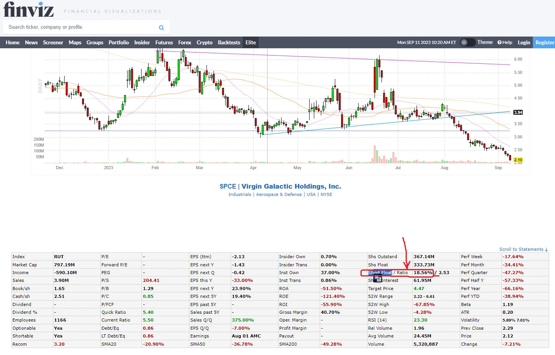The width and height of the screenshot is (555, 355).
Task: Select the Elite menu tab
Action: point(251,42)
